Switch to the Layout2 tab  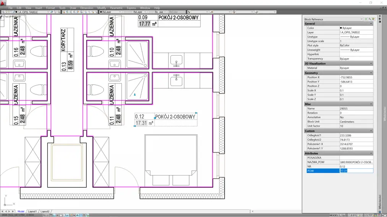pos(45,211)
